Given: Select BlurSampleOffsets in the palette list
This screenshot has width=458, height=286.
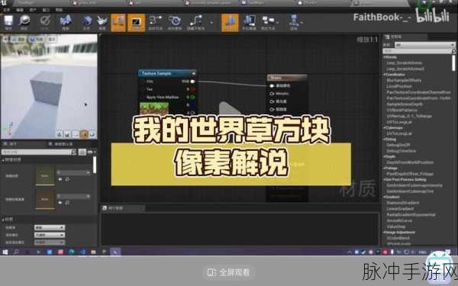Looking at the screenshot, I should (404, 80).
